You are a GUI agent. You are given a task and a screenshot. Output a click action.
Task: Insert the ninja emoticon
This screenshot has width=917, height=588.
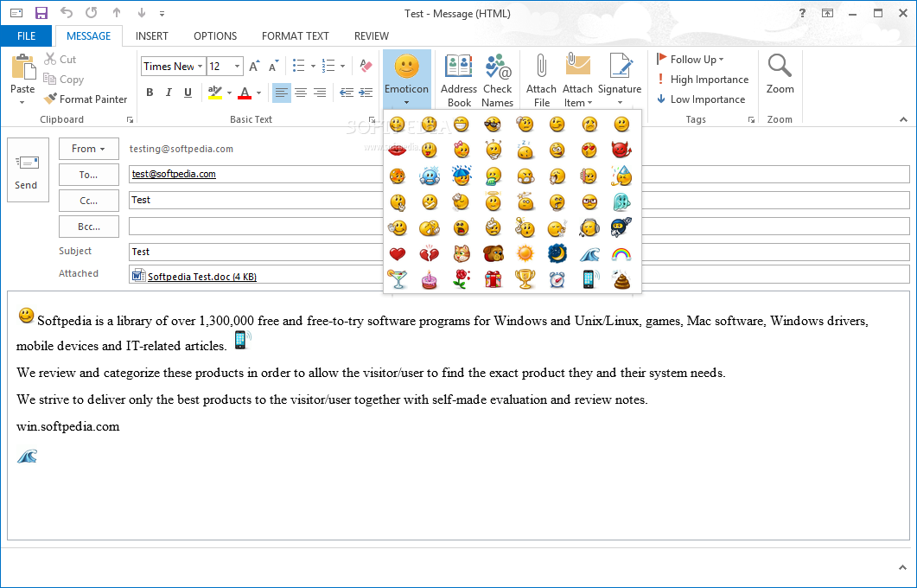coord(621,227)
